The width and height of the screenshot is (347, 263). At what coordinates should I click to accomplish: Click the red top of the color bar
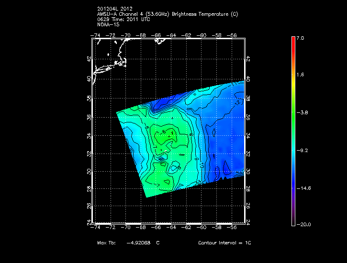(x=292, y=40)
